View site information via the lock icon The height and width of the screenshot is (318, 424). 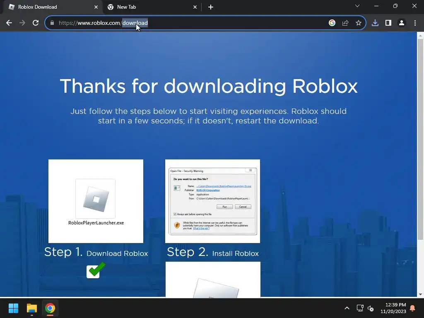point(52,23)
